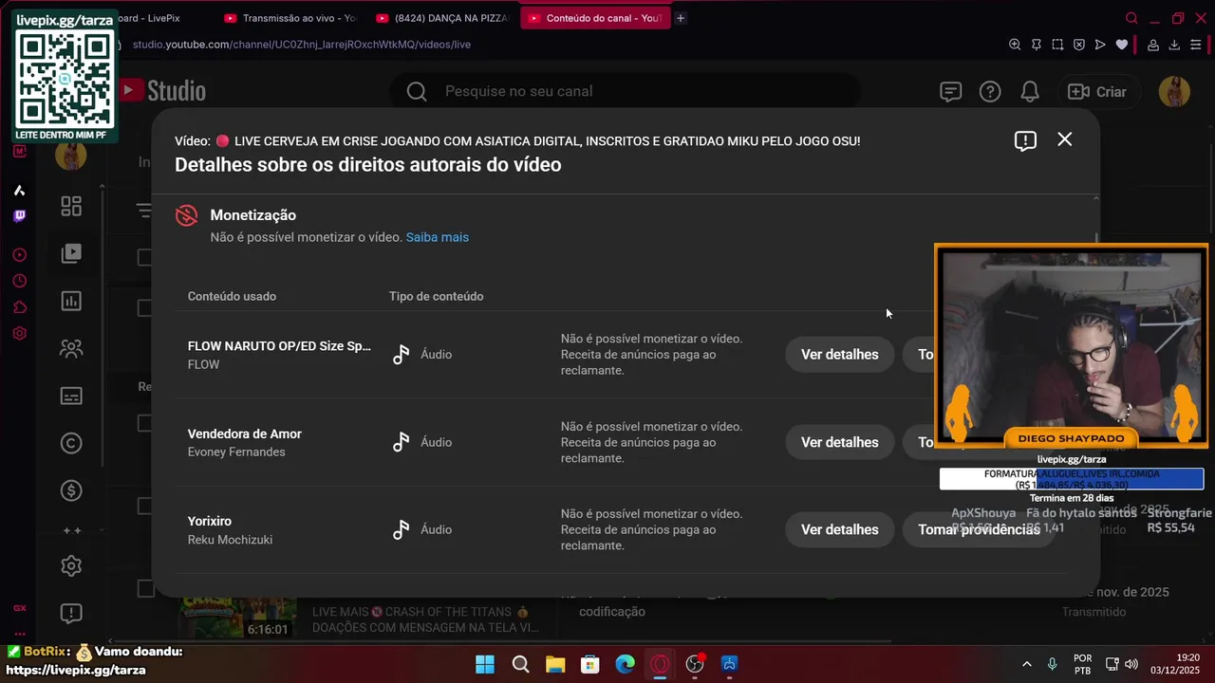Open player icon in Opera sidebar
1215x683 pixels.
pos(19,255)
